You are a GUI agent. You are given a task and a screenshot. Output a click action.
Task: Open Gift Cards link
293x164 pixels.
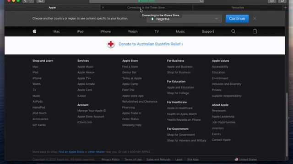pyautogui.click(x=39, y=125)
